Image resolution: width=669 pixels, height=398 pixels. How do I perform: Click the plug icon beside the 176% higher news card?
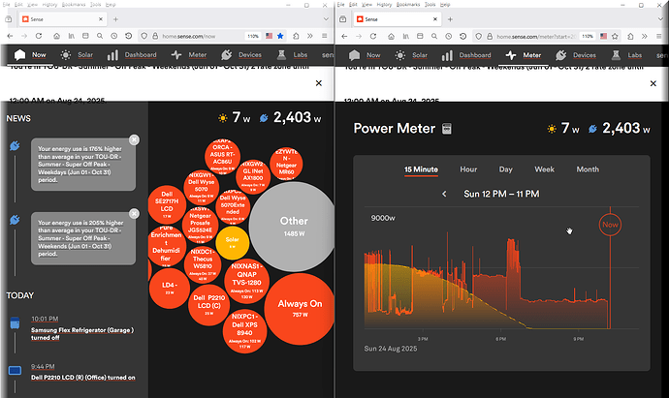click(15, 146)
